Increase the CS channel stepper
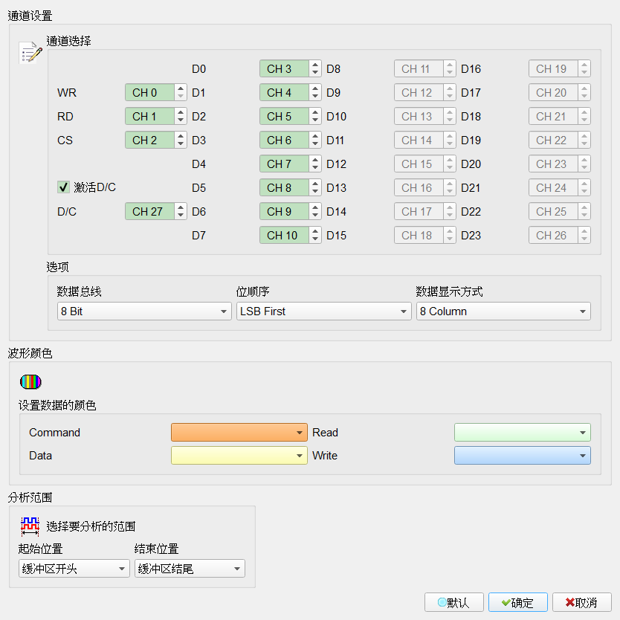The width and height of the screenshot is (620, 620). pos(181,136)
